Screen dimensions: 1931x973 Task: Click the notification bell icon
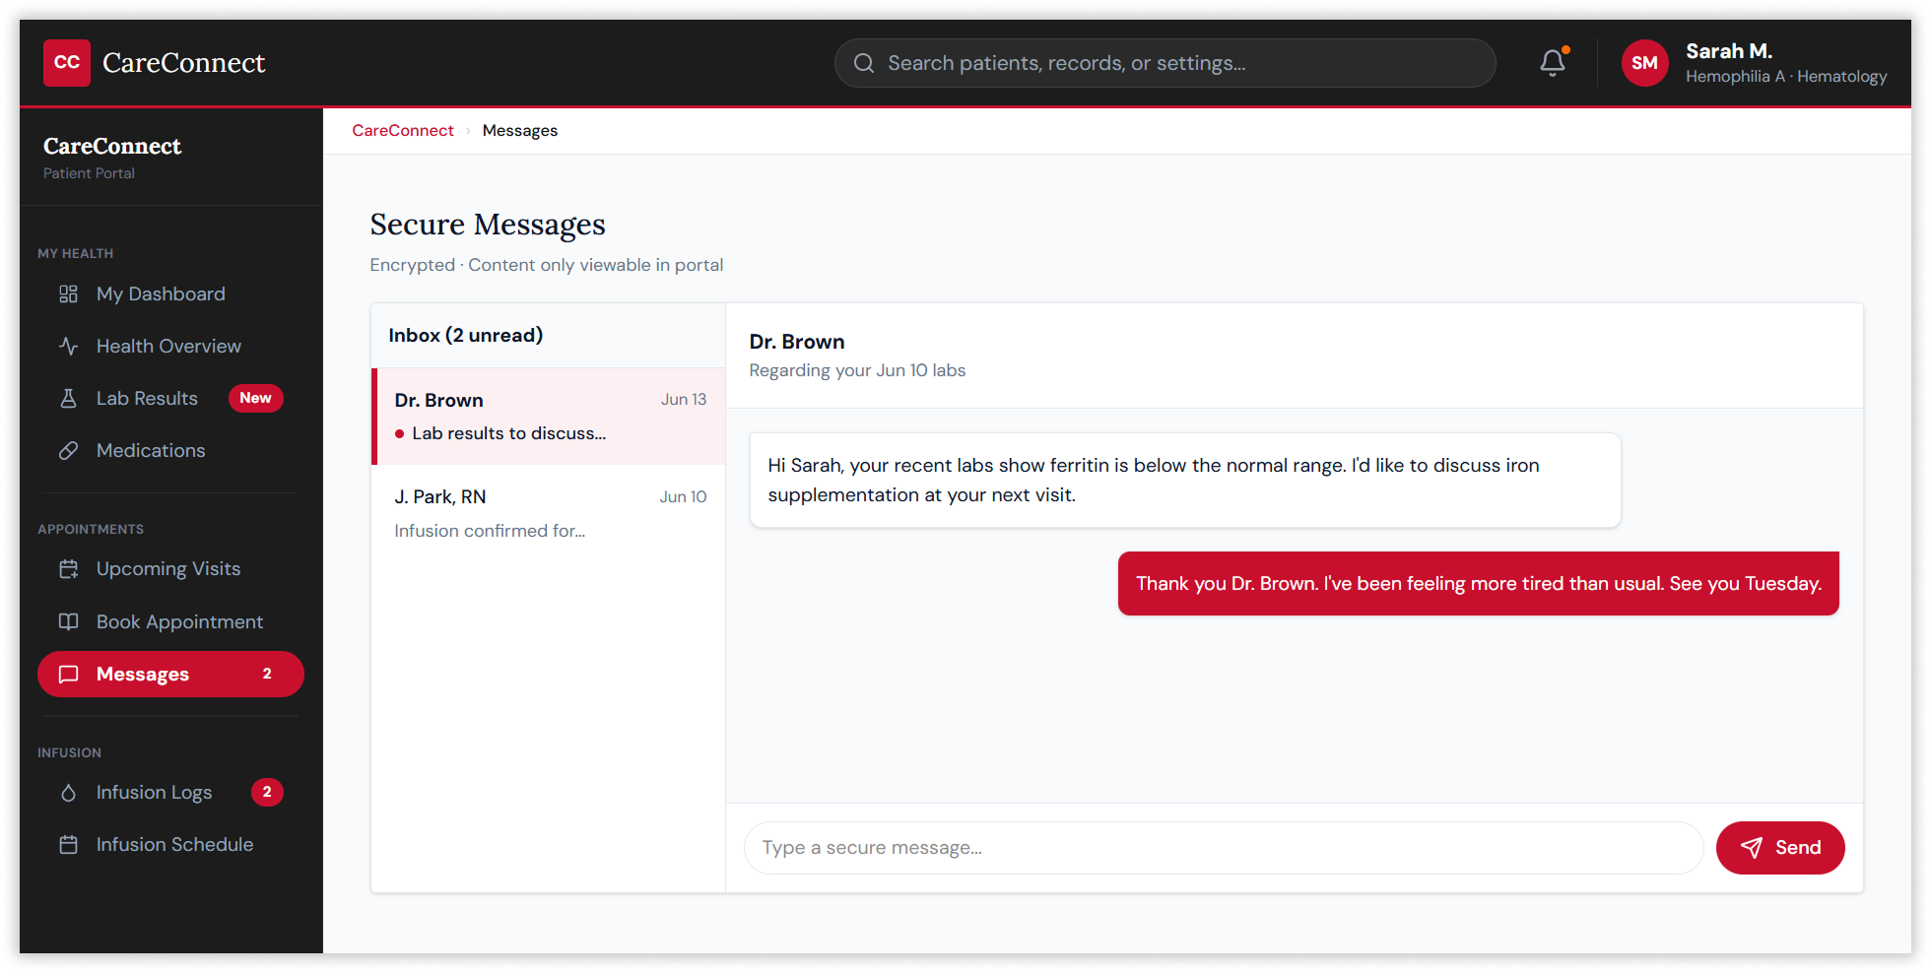[1552, 63]
